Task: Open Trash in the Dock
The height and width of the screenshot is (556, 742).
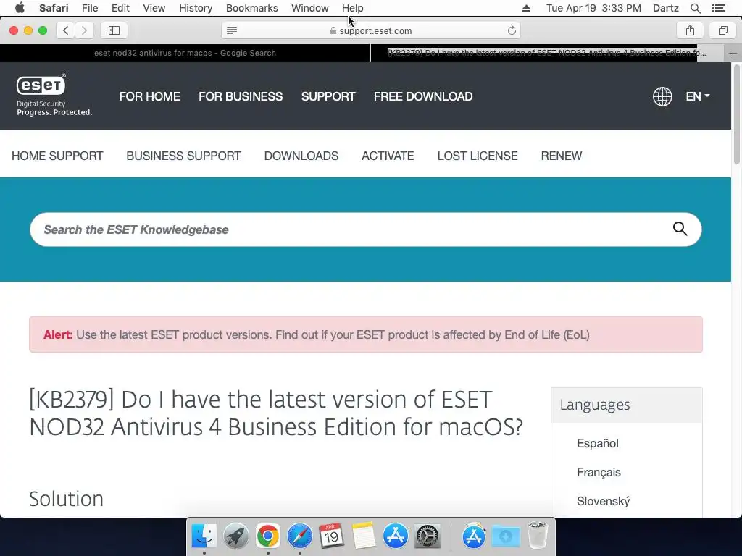Action: 538,536
